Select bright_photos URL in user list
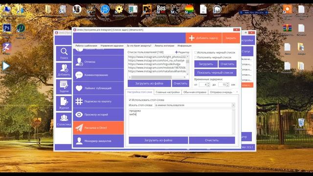 157,57
